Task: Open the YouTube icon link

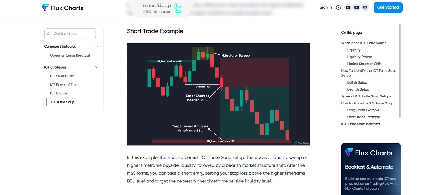Action: tap(356, 8)
